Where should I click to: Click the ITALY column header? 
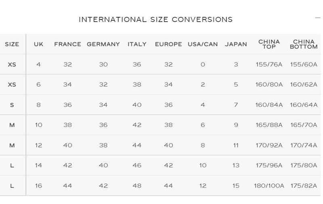[x=137, y=44]
